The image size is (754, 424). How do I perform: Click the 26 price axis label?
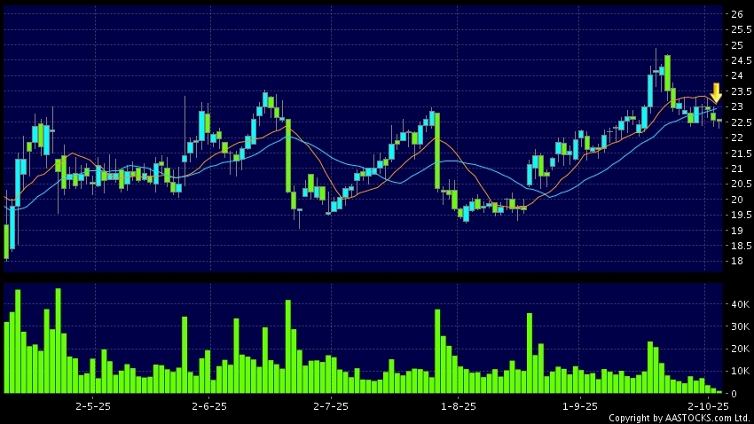click(x=737, y=14)
